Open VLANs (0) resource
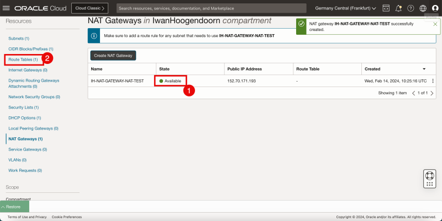Image resolution: width=442 pixels, height=221 pixels. (18, 160)
